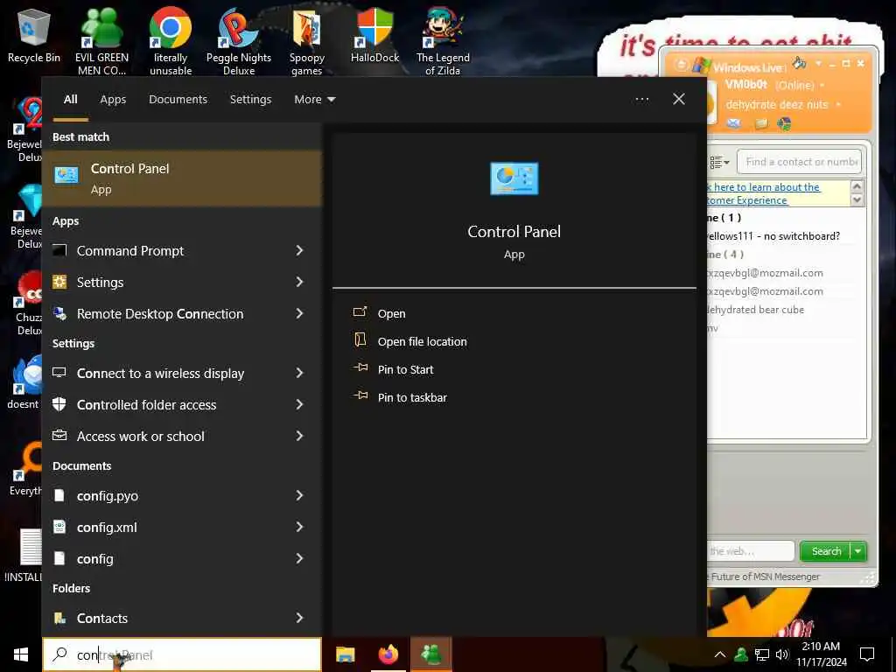Image resolution: width=896 pixels, height=672 pixels.
Task: Open the color scheme paintbrush in Messenger
Action: (800, 63)
